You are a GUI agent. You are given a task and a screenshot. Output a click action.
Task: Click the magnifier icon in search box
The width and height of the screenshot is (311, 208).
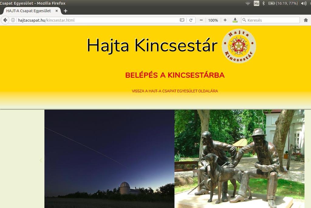pos(244,20)
